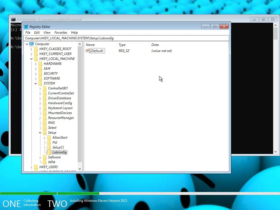
Task: Select the ResourceManager folder icon
Action: pyautogui.click(x=45, y=118)
